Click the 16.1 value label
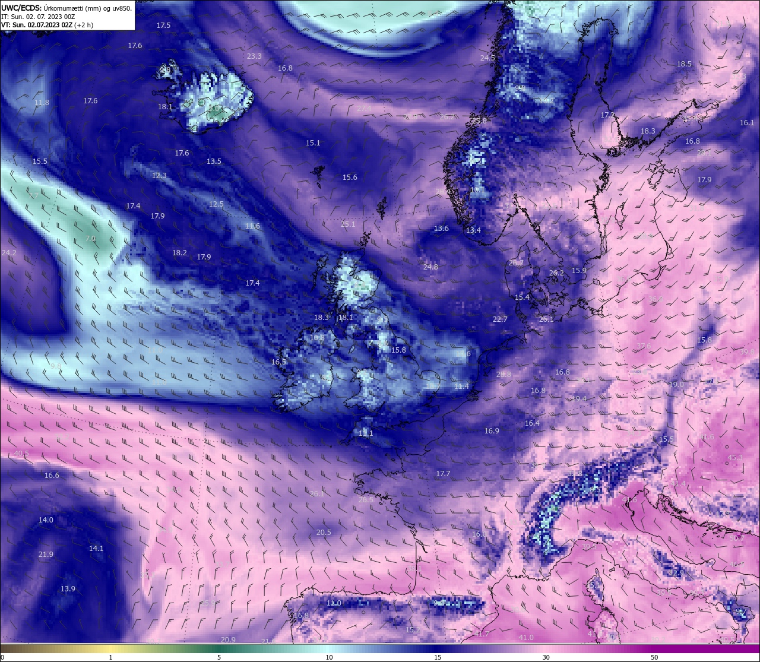760x662 pixels. point(747,123)
